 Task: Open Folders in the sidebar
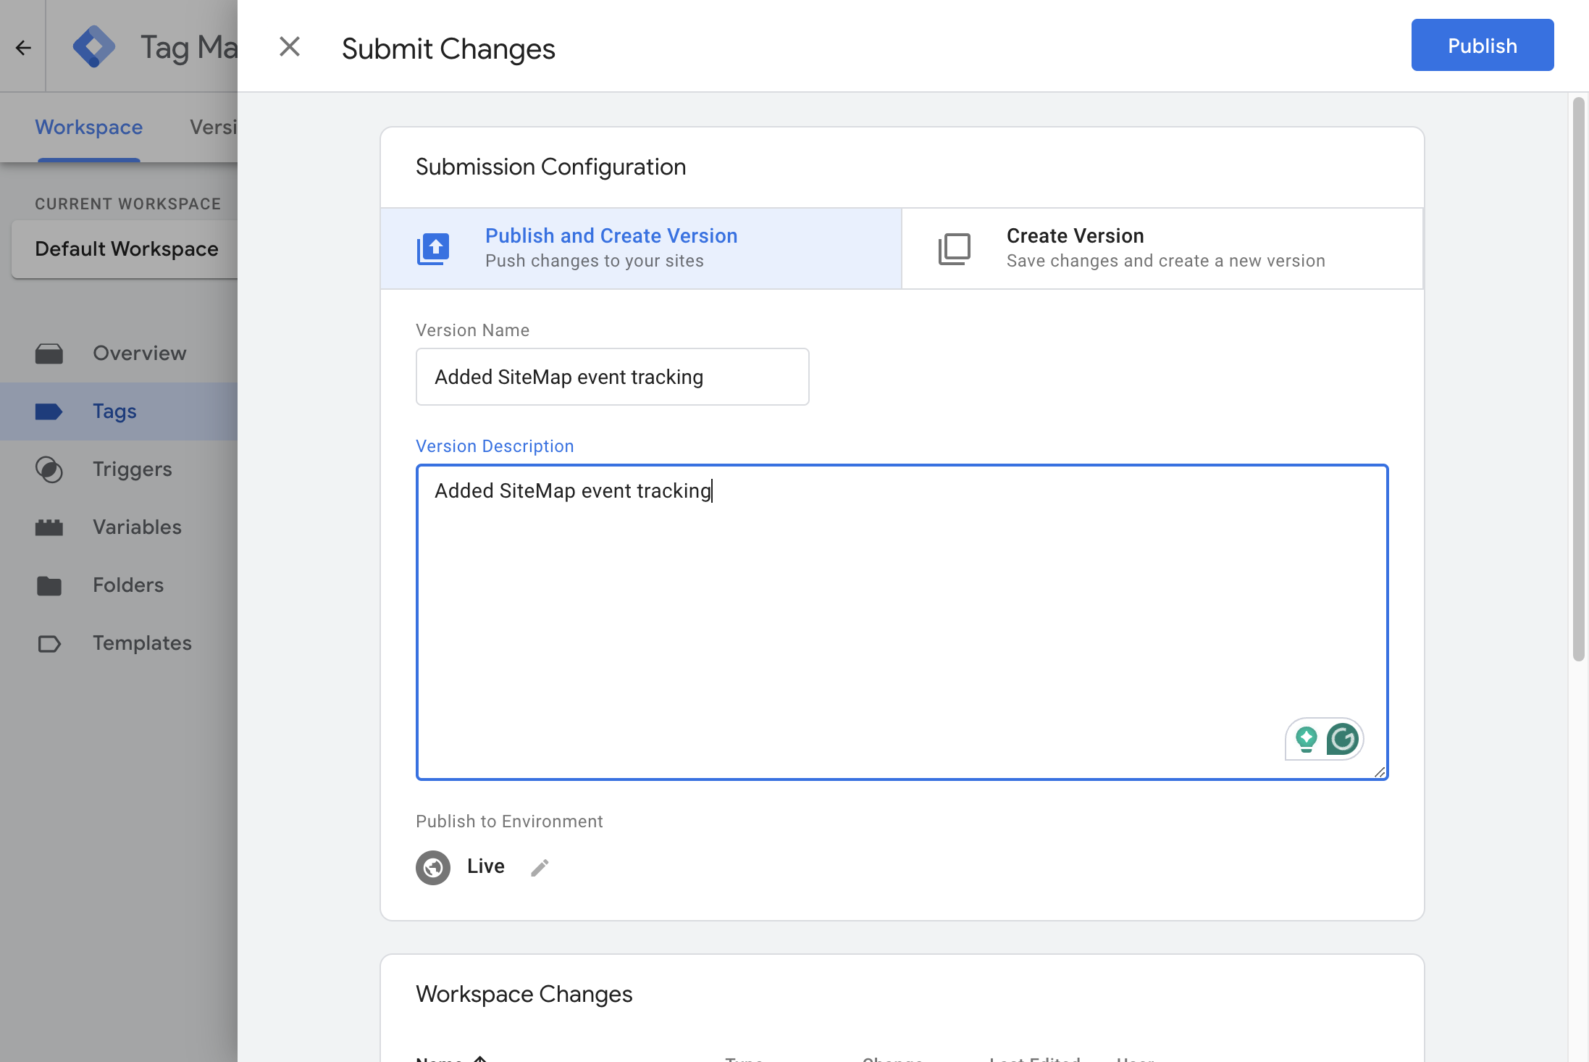[x=119, y=585]
